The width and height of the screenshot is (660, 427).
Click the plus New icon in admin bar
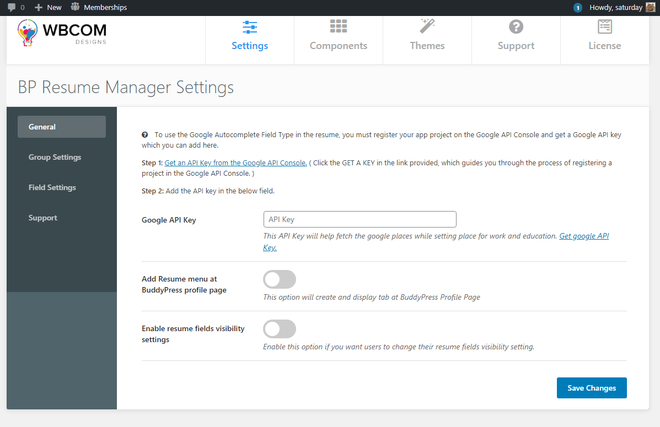click(38, 7)
